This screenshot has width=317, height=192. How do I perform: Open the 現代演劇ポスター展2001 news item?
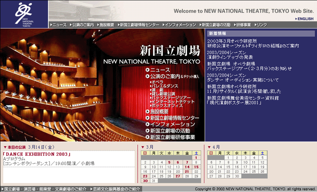pos(243,100)
